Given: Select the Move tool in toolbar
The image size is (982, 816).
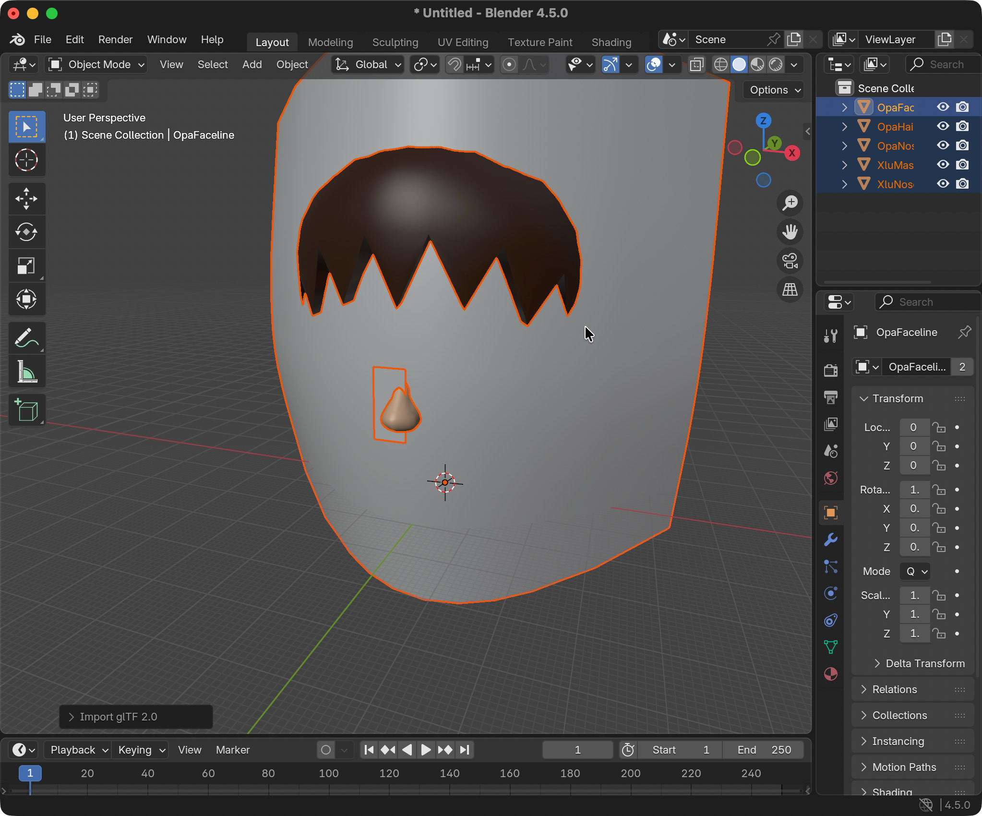Looking at the screenshot, I should (x=26, y=199).
